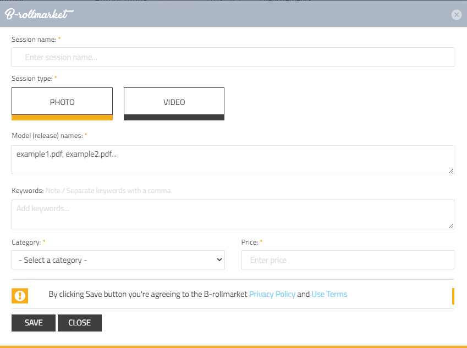Select VIDEO session type

[x=174, y=102]
